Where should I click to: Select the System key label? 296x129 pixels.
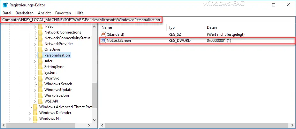click(50, 72)
